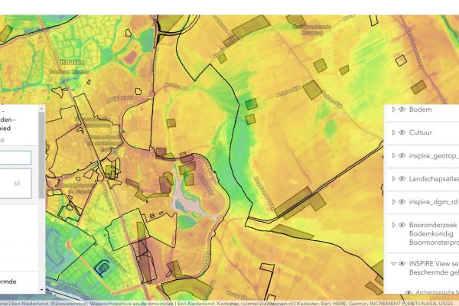Toggle the inspire_geotop layer eye icon
This screenshot has width=459, height=306.
point(401,156)
